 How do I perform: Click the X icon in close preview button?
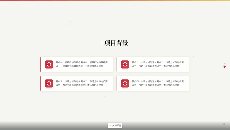(x=110, y=125)
